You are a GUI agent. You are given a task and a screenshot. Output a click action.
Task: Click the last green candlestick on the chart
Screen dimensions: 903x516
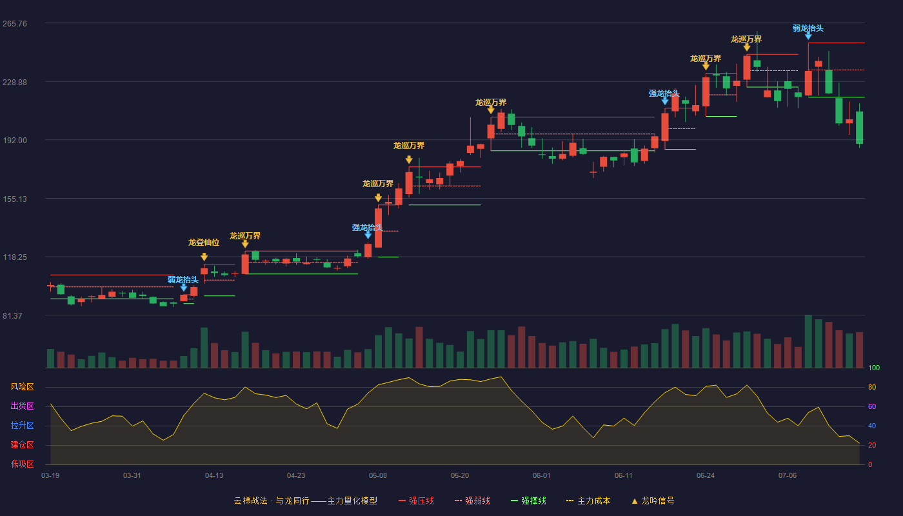click(x=859, y=127)
